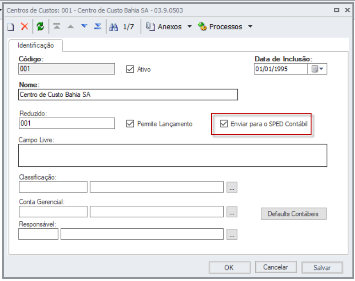Image resolution: width=355 pixels, height=281 pixels.
Task: Click the Salvar button
Action: [322, 268]
